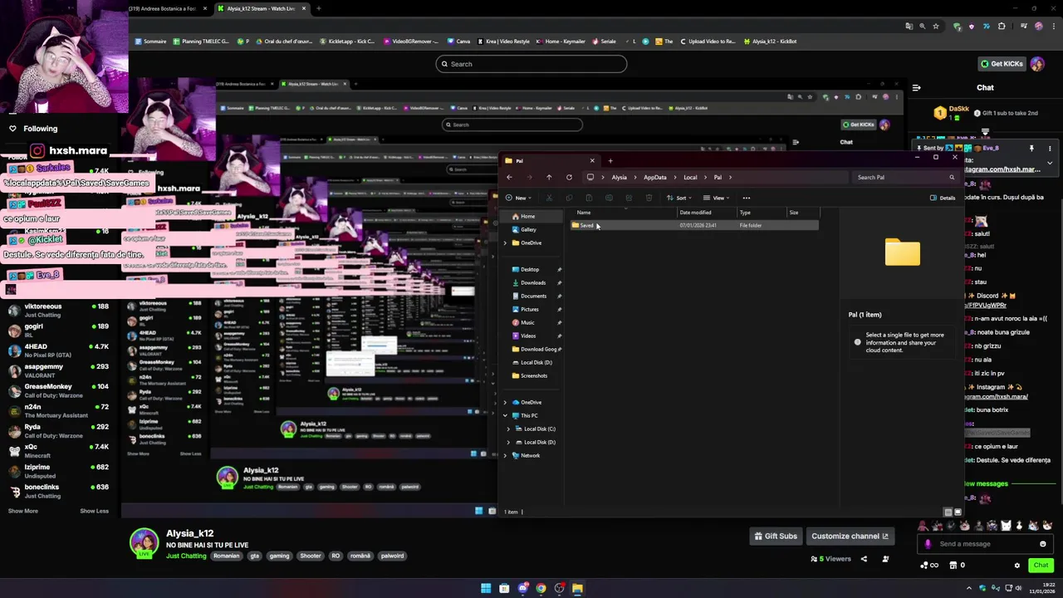Open the Music quick access folder
Screen dimensions: 1063x598
523,322
